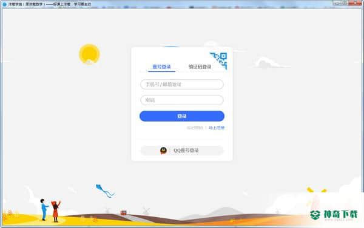Click the app logo in title bar
The image size is (364, 228).
[x=4, y=4]
